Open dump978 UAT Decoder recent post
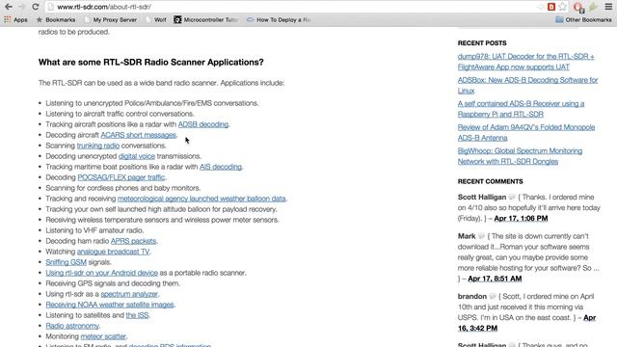 (525, 62)
